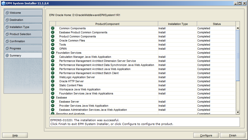Click the check icon for Workspace Java Web Application
Viewport: 248px width, 140px height.
pos(53,89)
